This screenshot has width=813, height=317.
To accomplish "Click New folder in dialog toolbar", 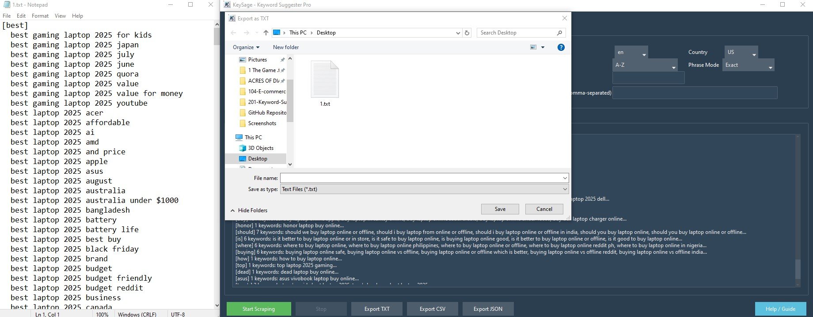I will coord(286,47).
